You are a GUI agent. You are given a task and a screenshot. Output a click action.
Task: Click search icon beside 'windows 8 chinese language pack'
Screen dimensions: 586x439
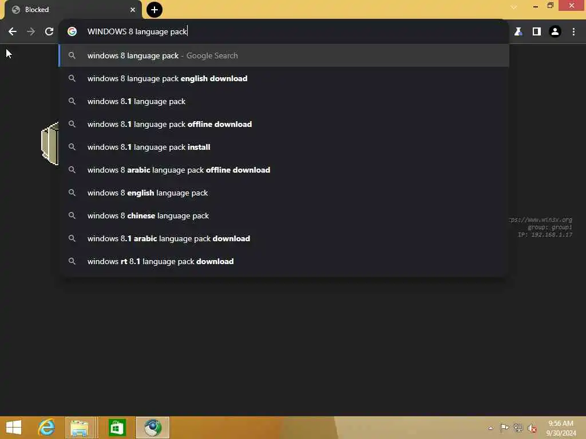coord(72,215)
